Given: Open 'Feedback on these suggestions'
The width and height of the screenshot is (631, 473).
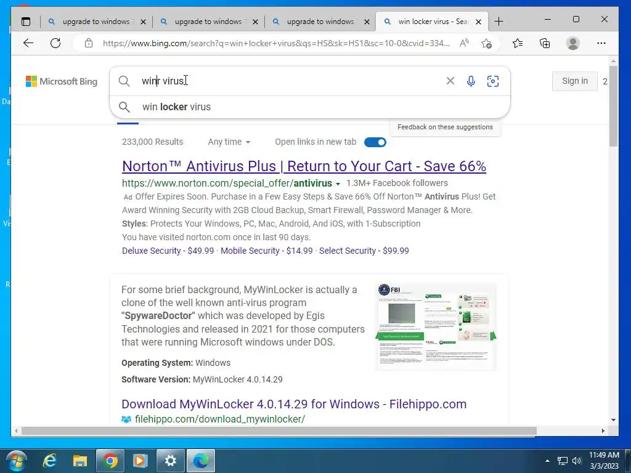Looking at the screenshot, I should pos(445,127).
